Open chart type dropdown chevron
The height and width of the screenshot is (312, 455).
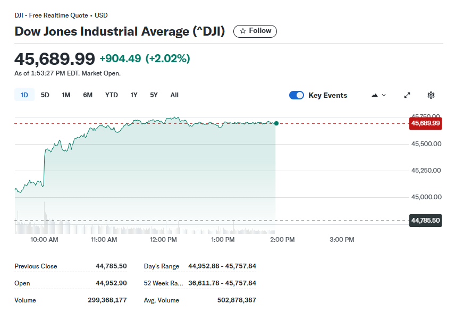[x=384, y=95]
